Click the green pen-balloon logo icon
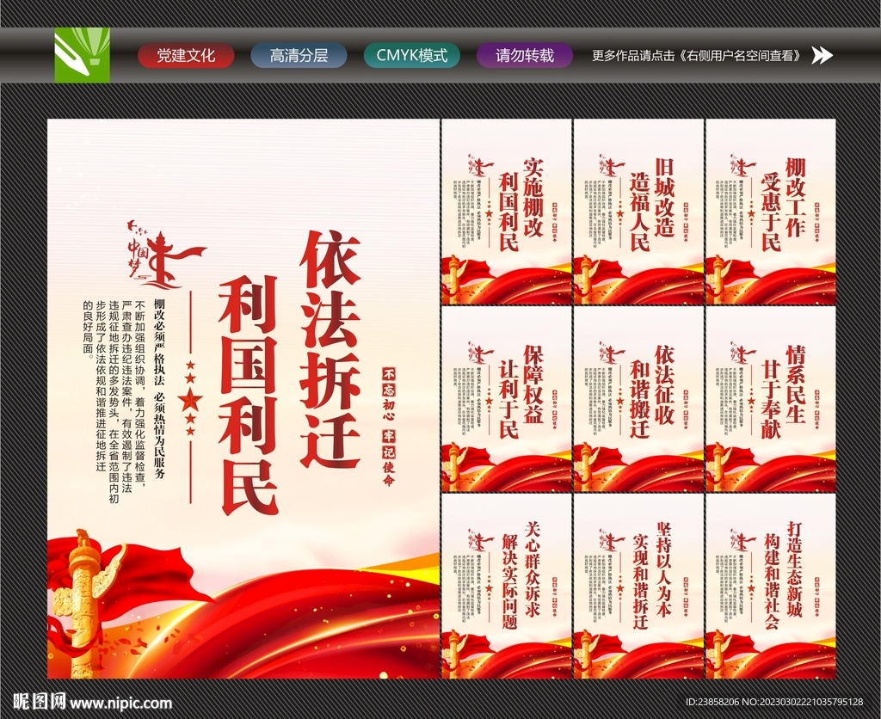The width and height of the screenshot is (881, 719). coord(82,55)
